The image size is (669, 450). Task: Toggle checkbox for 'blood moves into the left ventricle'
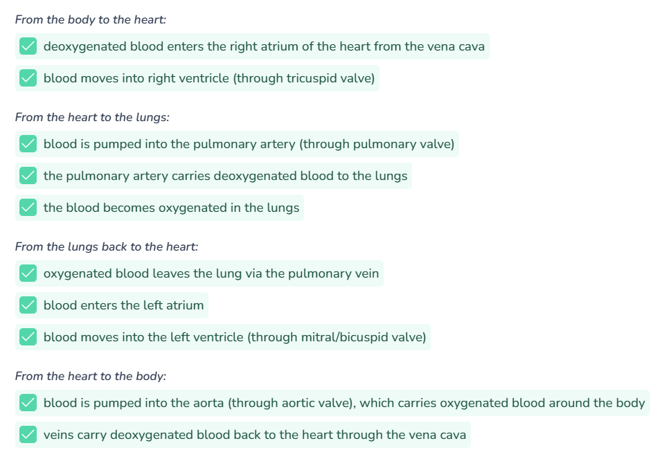(28, 338)
